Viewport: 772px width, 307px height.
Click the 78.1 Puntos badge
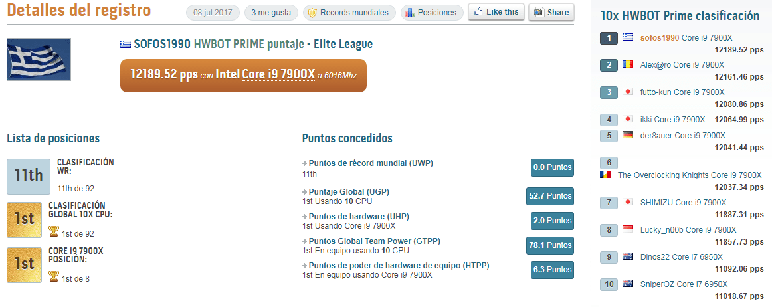click(550, 245)
